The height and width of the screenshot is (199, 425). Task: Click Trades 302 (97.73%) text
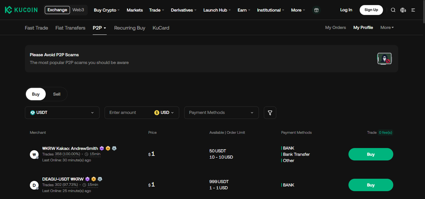pos(60,185)
